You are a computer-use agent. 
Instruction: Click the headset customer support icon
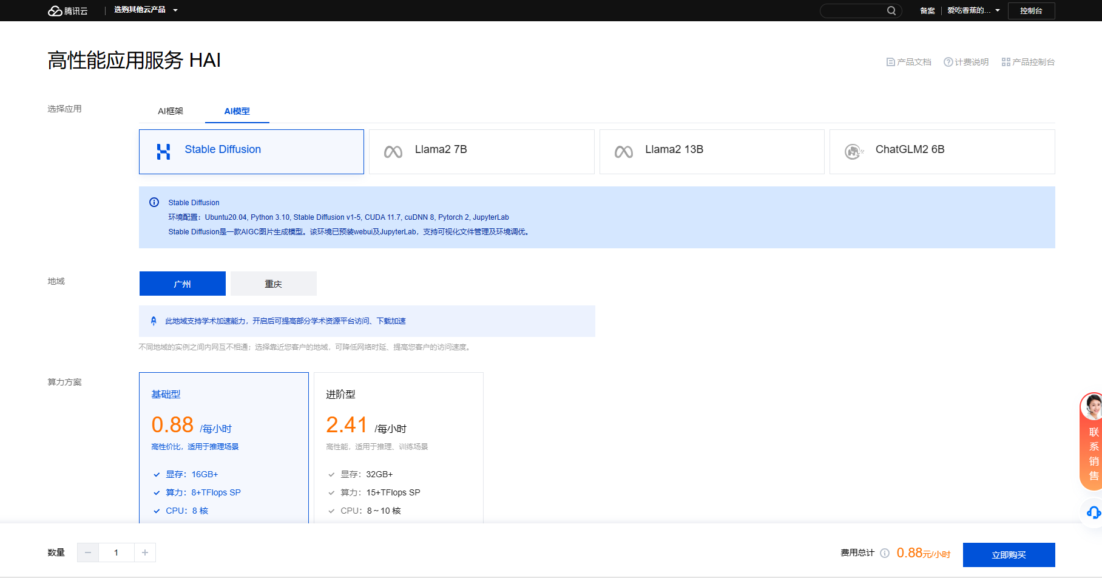tap(1094, 512)
